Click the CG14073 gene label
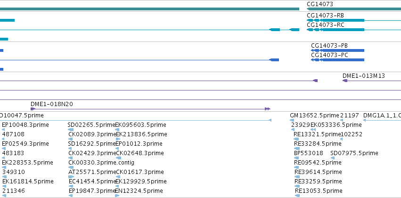 tap(320, 4)
